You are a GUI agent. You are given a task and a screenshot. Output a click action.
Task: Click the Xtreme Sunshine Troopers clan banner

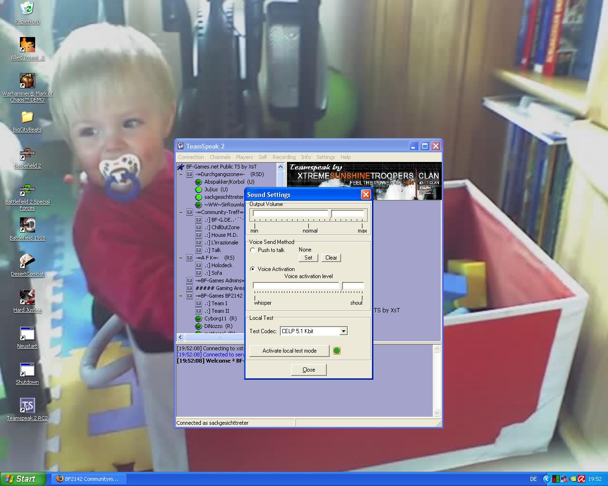pyautogui.click(x=364, y=181)
